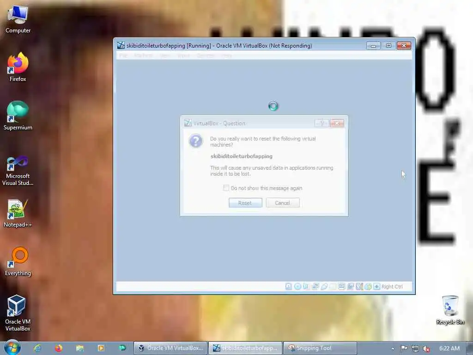This screenshot has height=355, width=473.
Task: Switch to Oracle VM VirtualBox taskbar button
Action: pyautogui.click(x=170, y=348)
